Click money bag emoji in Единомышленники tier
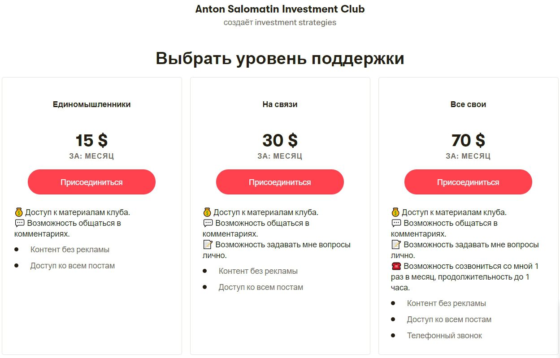The width and height of the screenshot is (560, 358). (19, 212)
